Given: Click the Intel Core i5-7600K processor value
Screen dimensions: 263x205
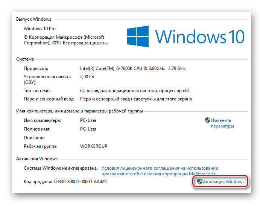Looking at the screenshot, I should click(x=133, y=68).
